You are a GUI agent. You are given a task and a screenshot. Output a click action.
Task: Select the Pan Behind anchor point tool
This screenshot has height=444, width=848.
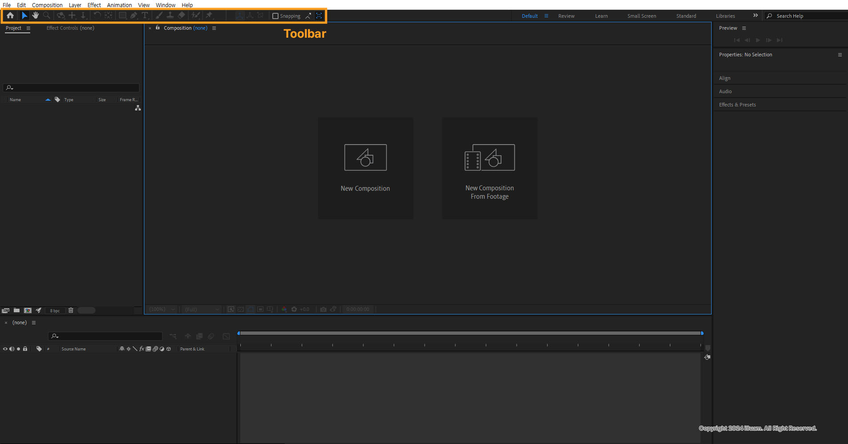point(108,16)
